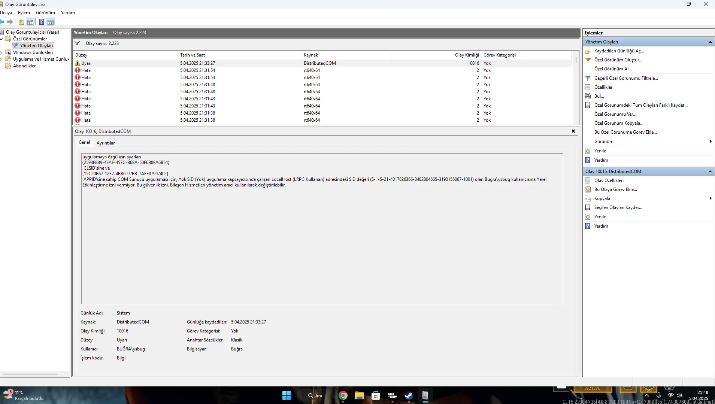Click the Seçilen Olayları Kaydet disk icon

(588, 207)
